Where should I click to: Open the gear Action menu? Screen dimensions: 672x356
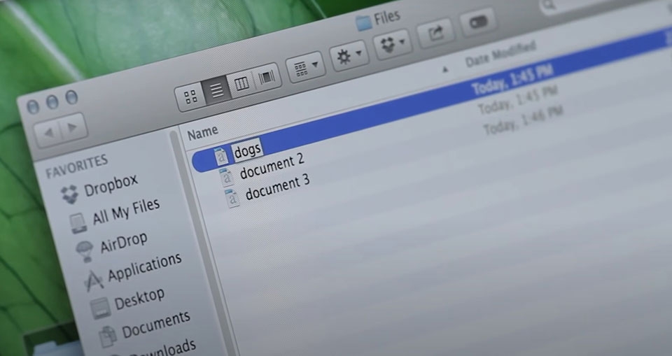click(x=349, y=56)
